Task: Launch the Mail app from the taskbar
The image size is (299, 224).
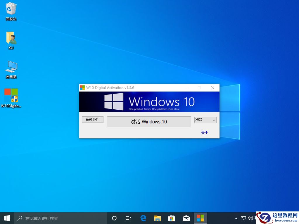Action: pyautogui.click(x=186, y=218)
